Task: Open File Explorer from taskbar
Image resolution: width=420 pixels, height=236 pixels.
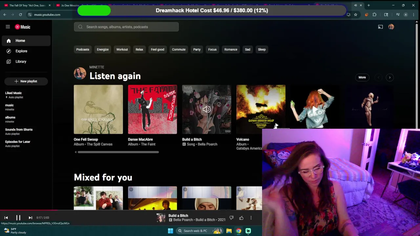Action: 229,231
